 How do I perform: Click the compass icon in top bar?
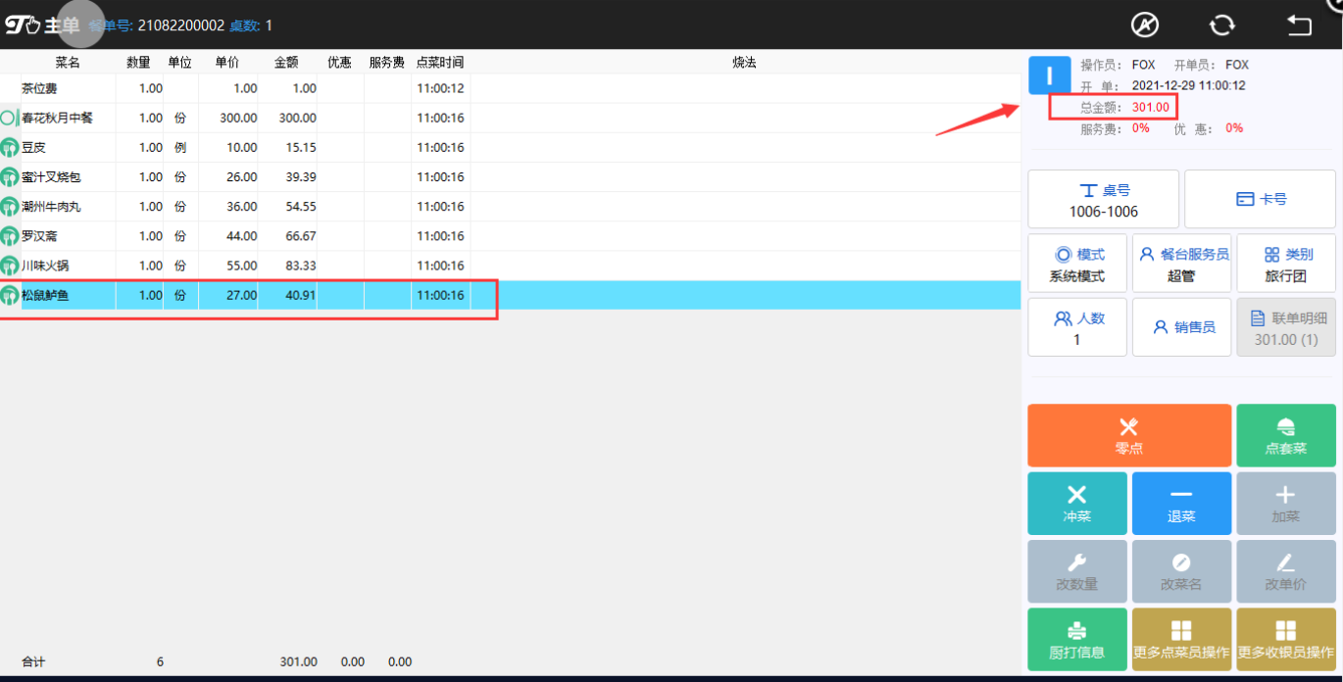(x=1144, y=24)
